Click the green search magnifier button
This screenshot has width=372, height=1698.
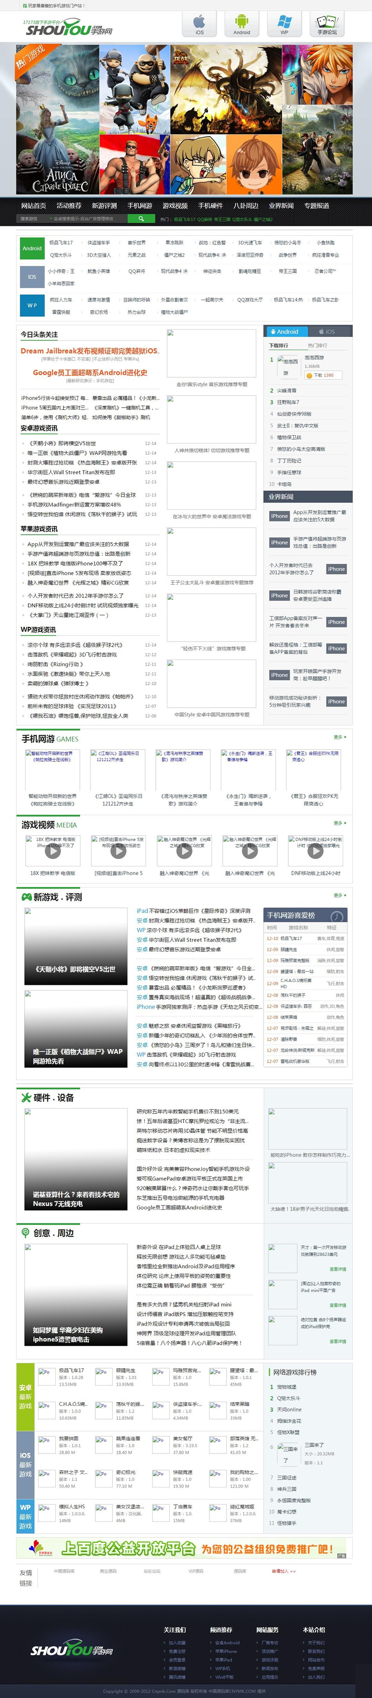pyautogui.click(x=141, y=218)
